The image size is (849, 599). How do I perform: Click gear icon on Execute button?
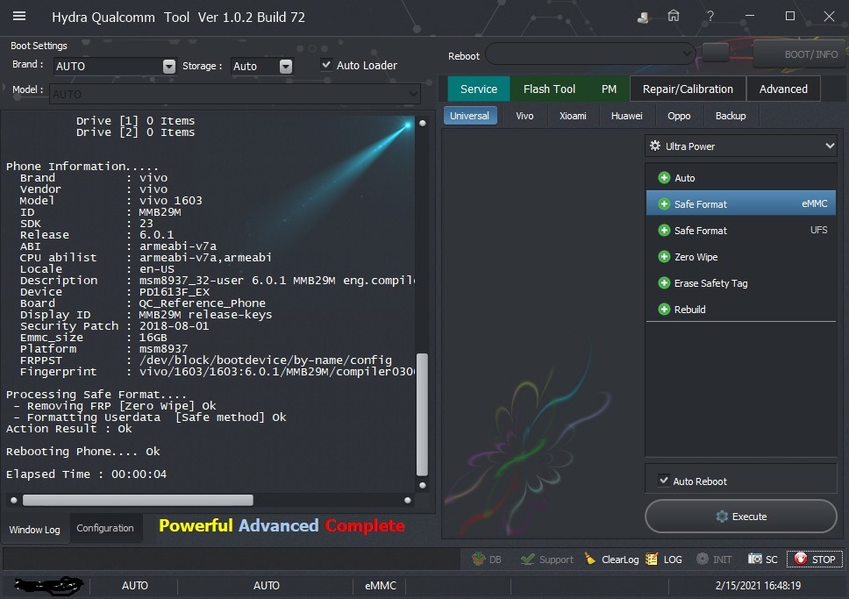(x=722, y=517)
